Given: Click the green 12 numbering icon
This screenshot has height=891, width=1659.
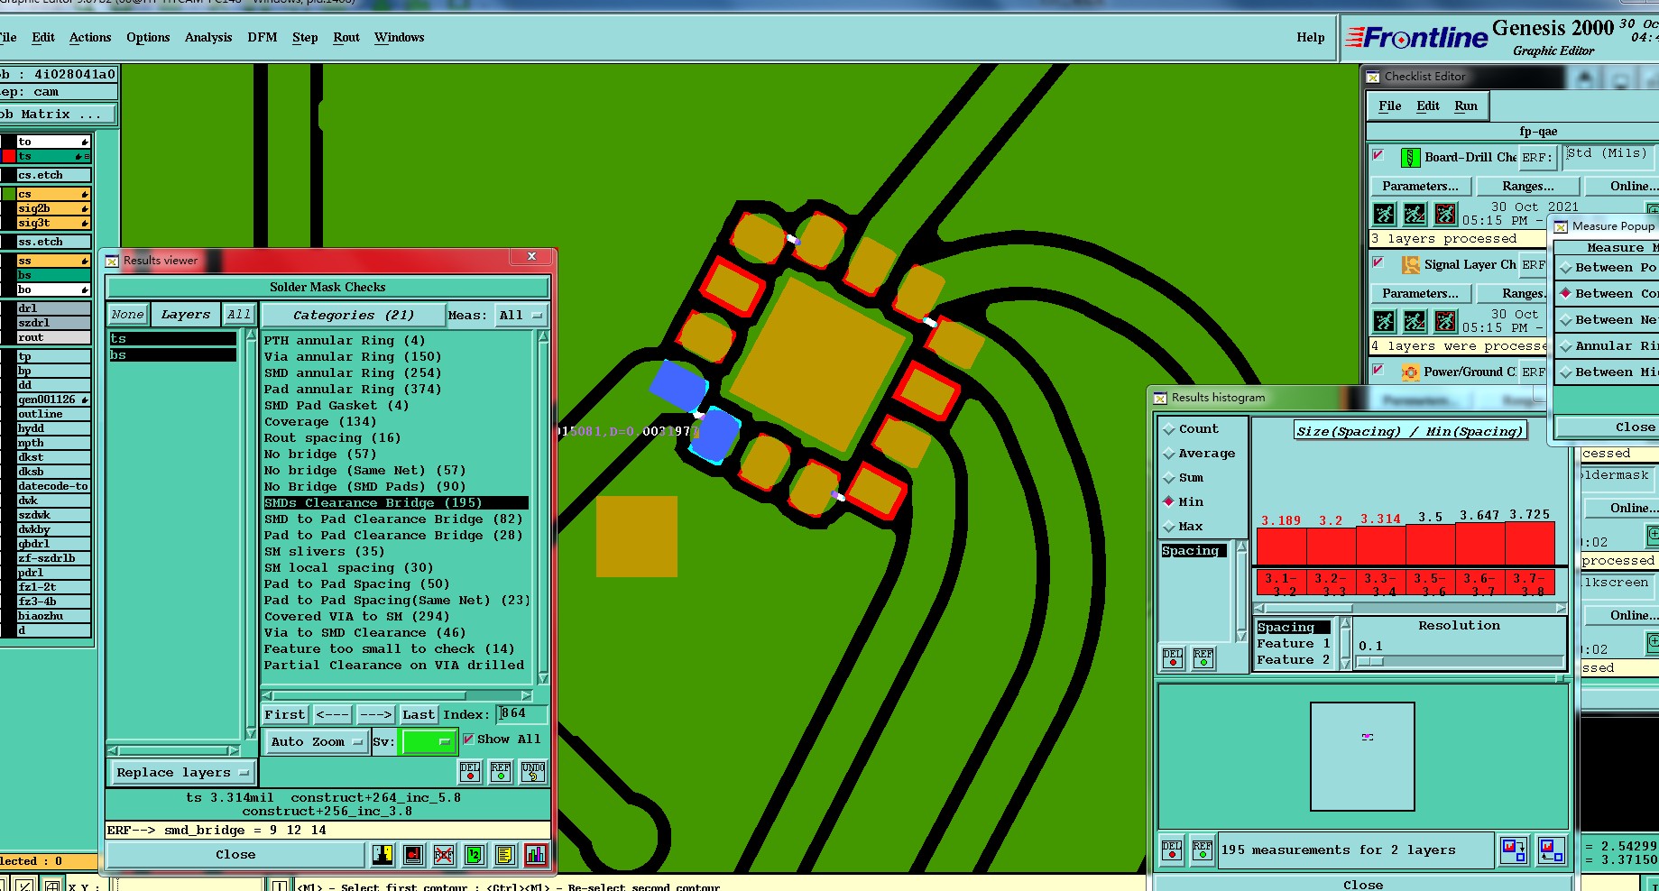Looking at the screenshot, I should coord(475,854).
